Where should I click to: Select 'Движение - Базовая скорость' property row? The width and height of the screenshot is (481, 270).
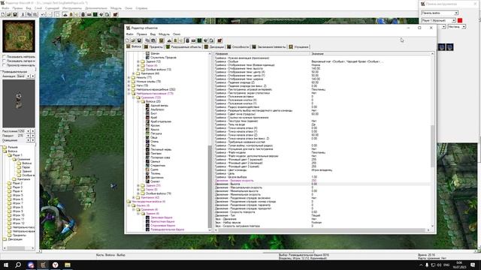point(322,181)
